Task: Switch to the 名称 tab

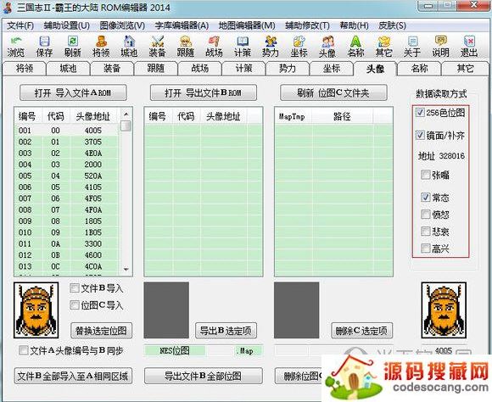Action: (419, 69)
